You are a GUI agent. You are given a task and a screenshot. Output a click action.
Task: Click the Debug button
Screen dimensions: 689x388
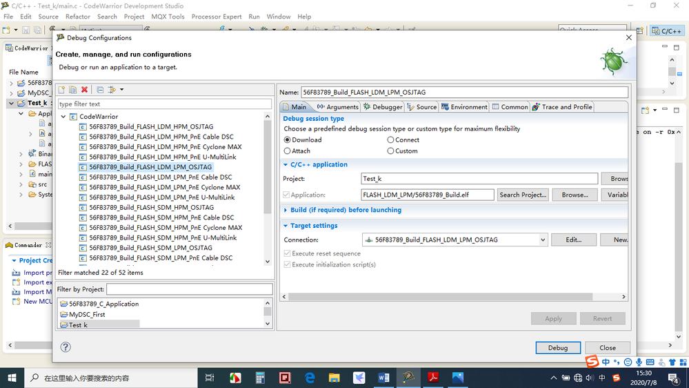[558, 347]
